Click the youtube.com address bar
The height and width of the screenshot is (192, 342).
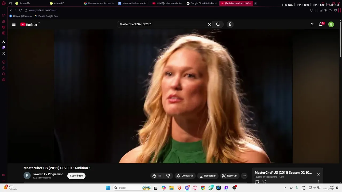[43, 10]
